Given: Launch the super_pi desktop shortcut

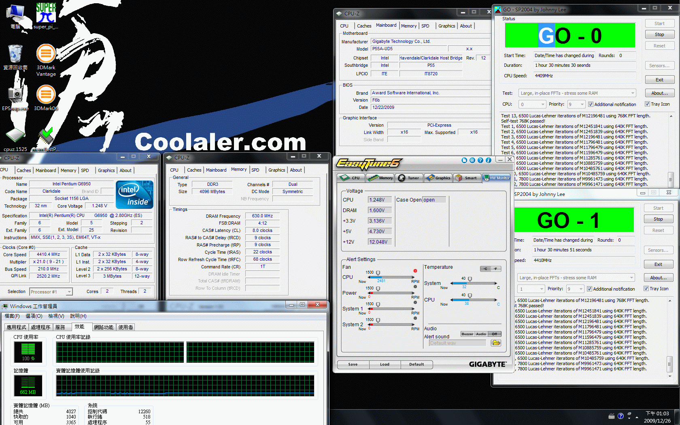Looking at the screenshot, I should click(46, 16).
